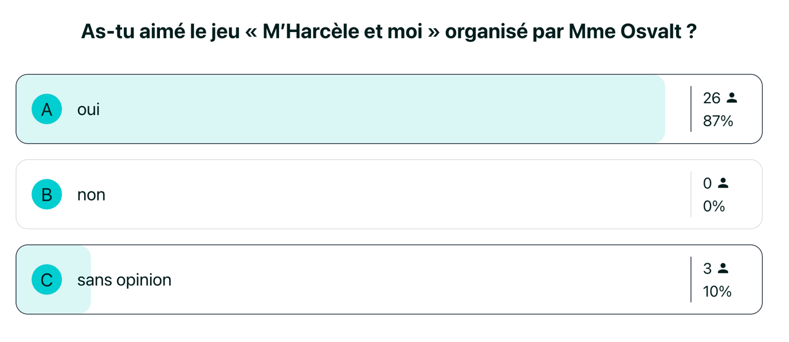Click the 0% percentage text
The width and height of the screenshot is (789, 342).
click(714, 206)
